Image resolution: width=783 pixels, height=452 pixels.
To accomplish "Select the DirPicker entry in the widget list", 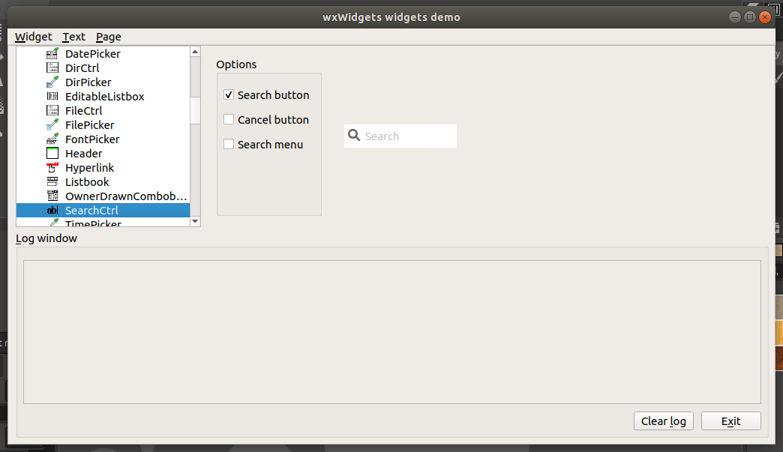I will [90, 82].
